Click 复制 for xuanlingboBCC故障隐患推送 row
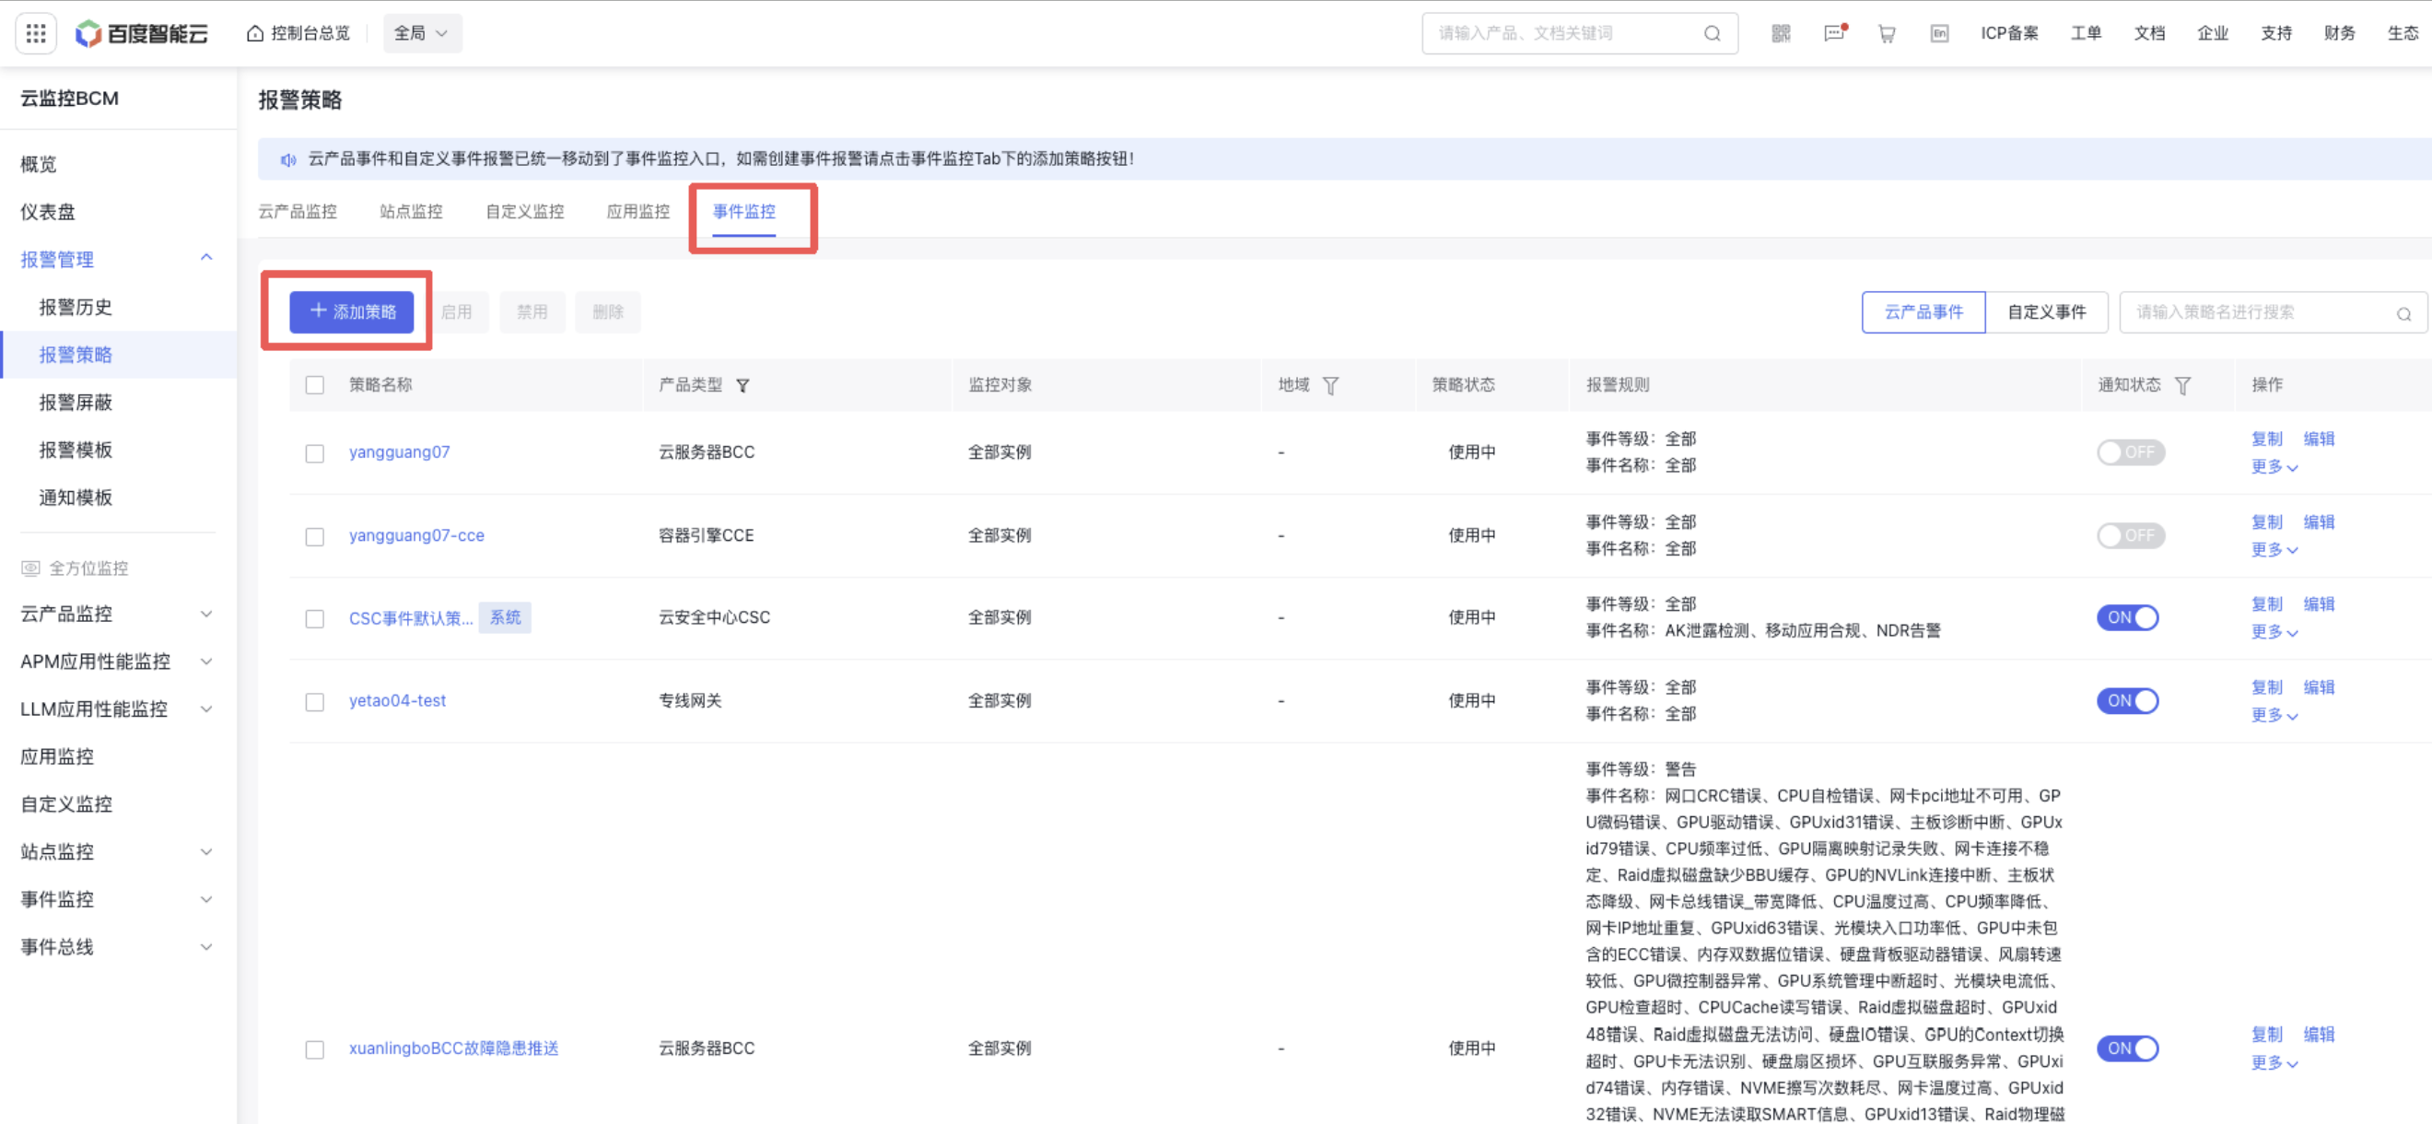This screenshot has width=2432, height=1124. pos(2267,1035)
